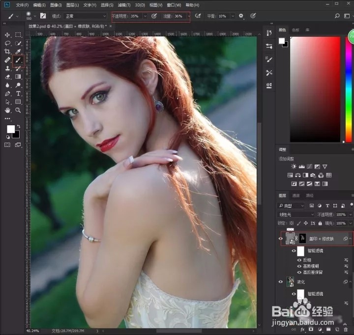Screen dimensions: 354x335
Task: Toggle lock all for layer
Action: click(x=320, y=223)
